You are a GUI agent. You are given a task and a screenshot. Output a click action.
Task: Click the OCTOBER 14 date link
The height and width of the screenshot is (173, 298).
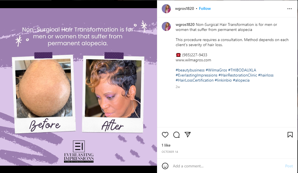170,152
